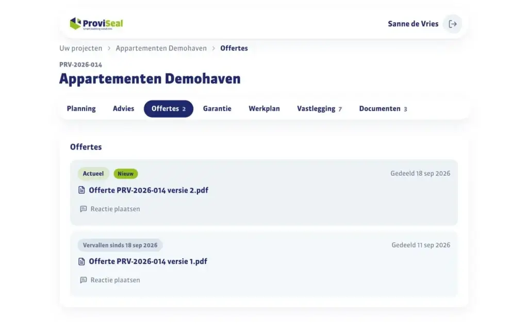Click the Gedeeld 18 sep 2026 date
This screenshot has height=334, width=528.
pos(420,173)
